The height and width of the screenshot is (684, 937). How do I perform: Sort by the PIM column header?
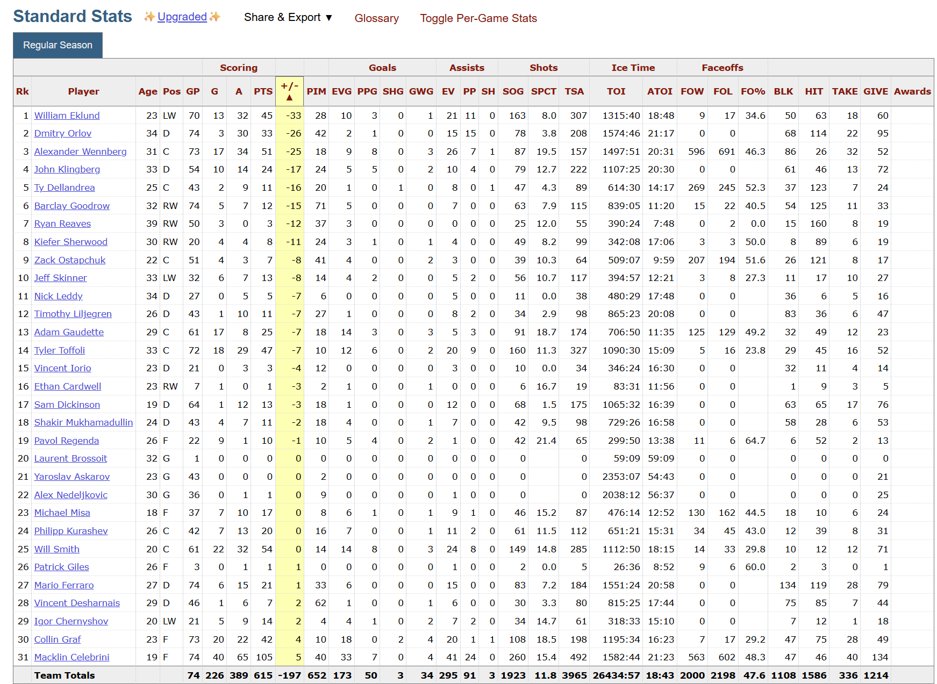pos(317,91)
